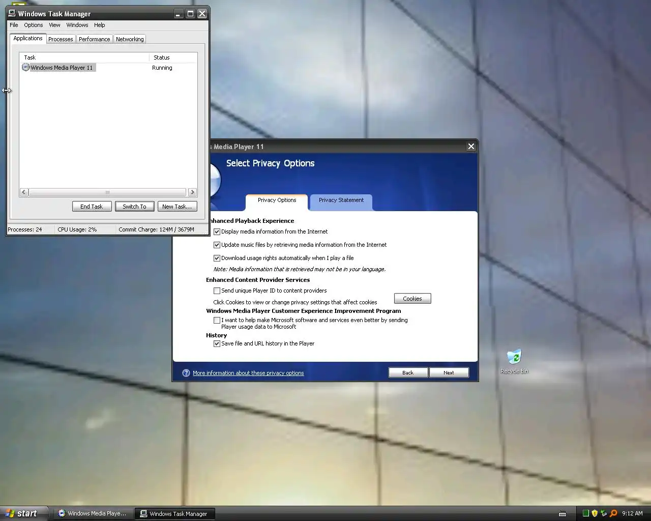
Task: Toggle Display media information from the Internet
Action: [217, 231]
